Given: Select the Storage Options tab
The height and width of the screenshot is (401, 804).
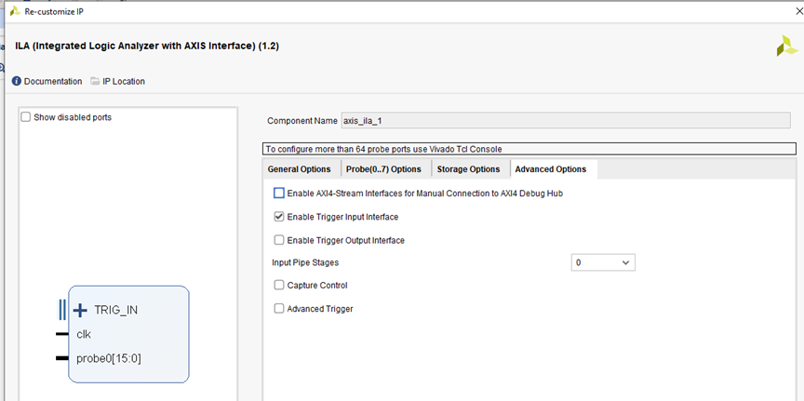Looking at the screenshot, I should [468, 169].
